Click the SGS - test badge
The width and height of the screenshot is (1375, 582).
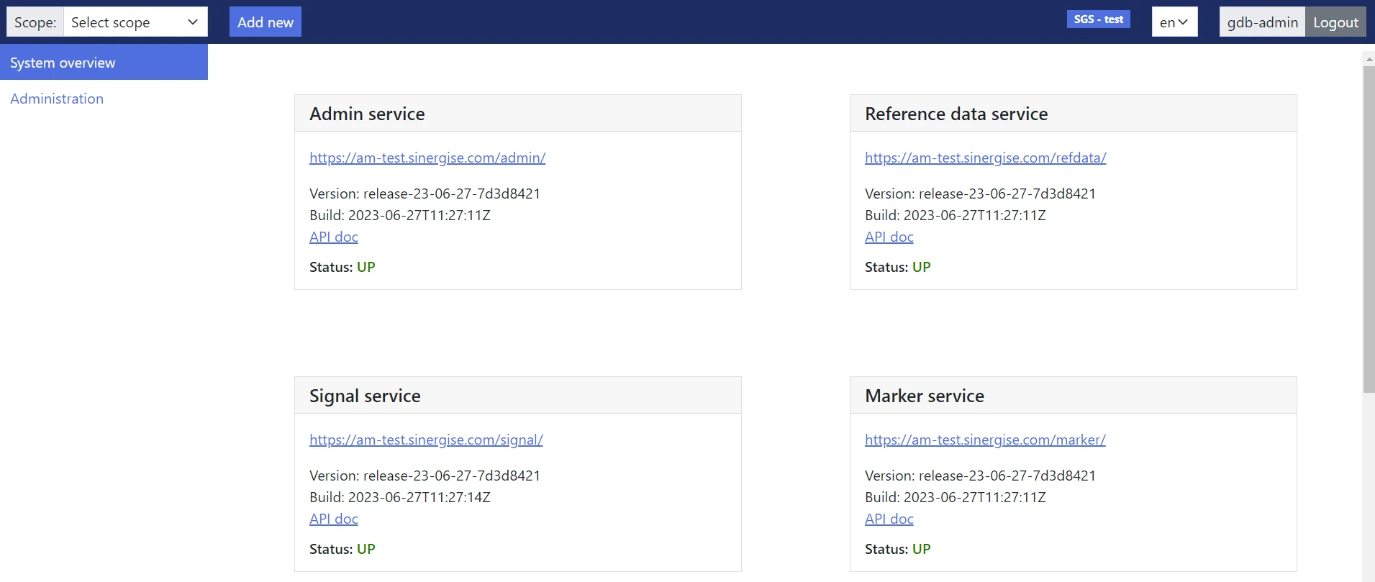point(1098,19)
